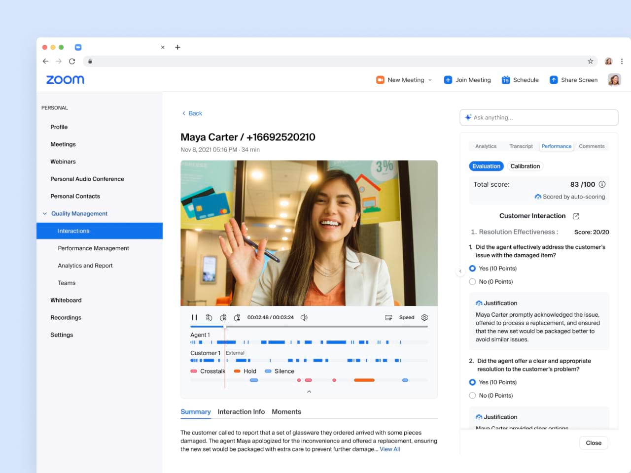The image size is (631, 473).
Task: Click the View All summary link
Action: (389, 449)
